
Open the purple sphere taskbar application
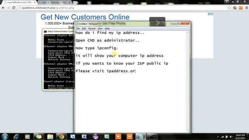[95, 136]
